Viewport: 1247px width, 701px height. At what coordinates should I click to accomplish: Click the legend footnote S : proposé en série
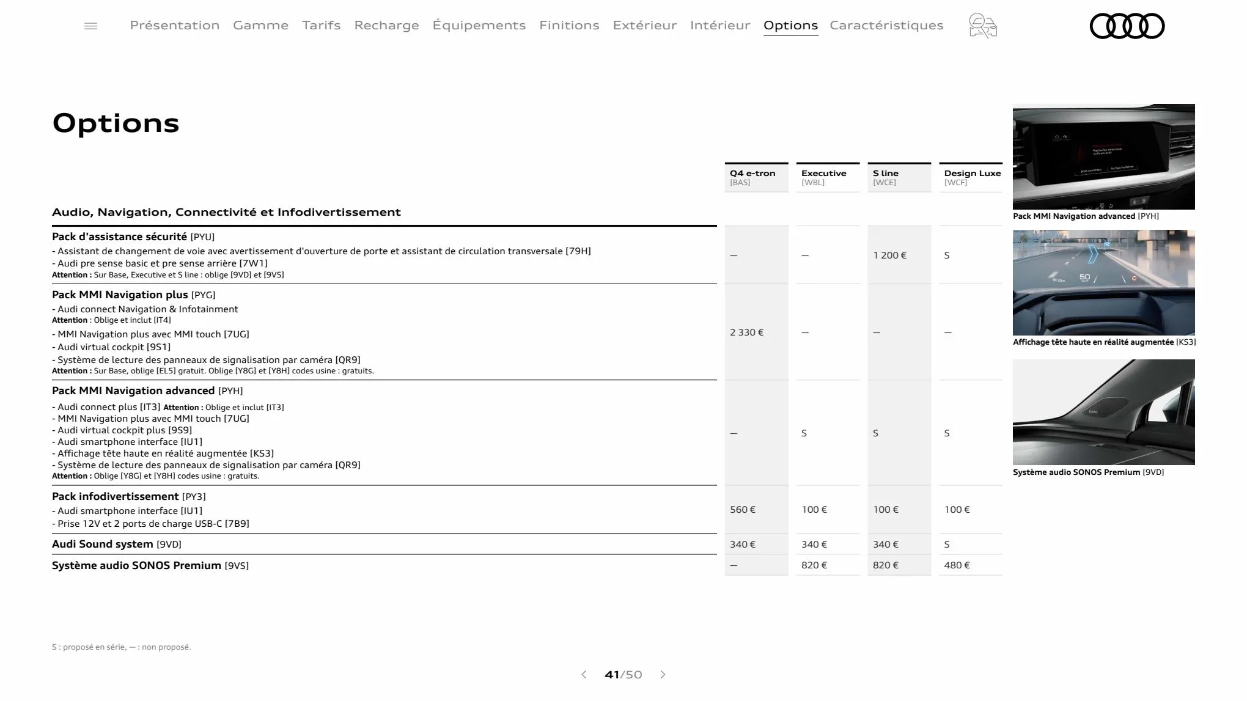[x=121, y=647]
